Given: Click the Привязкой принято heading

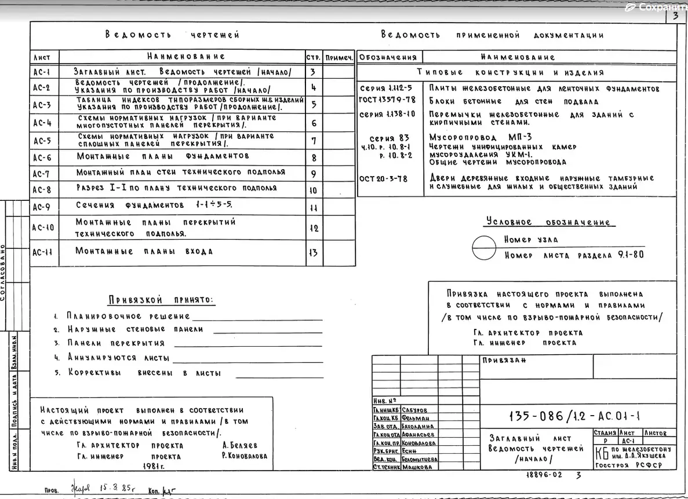Looking at the screenshot, I should click(x=161, y=300).
